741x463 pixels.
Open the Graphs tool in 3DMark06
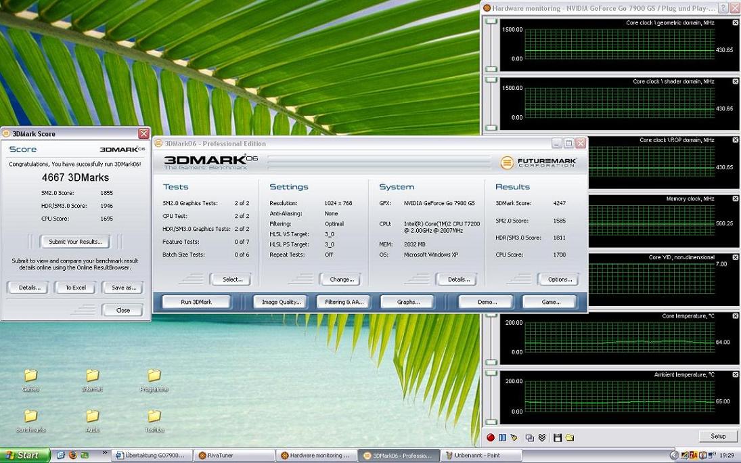408,302
